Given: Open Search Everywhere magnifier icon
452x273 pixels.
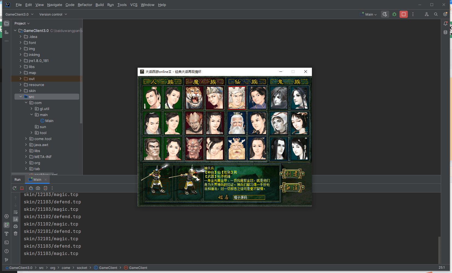Looking at the screenshot, I should [x=436, y=14].
